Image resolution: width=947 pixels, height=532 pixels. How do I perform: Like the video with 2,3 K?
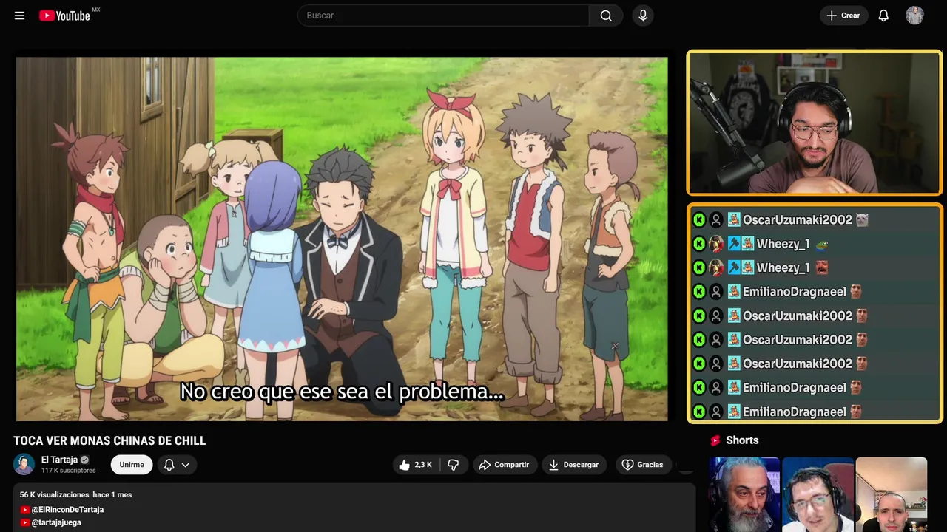pos(416,465)
